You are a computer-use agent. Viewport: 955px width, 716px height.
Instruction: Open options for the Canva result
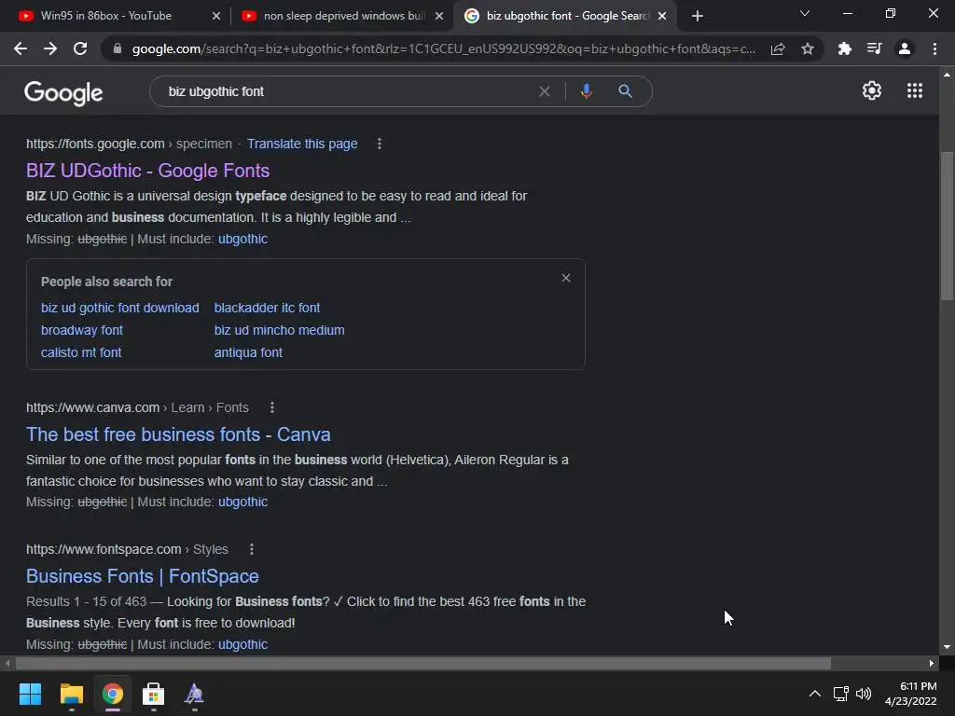272,407
